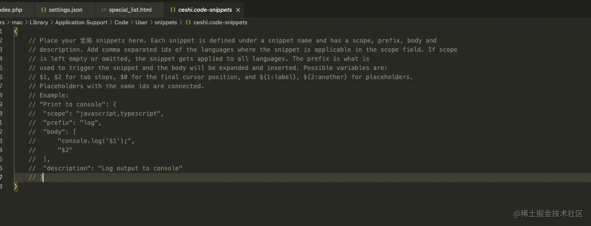Click the braces icon on ceshi.code-snippets tab

pos(173,10)
